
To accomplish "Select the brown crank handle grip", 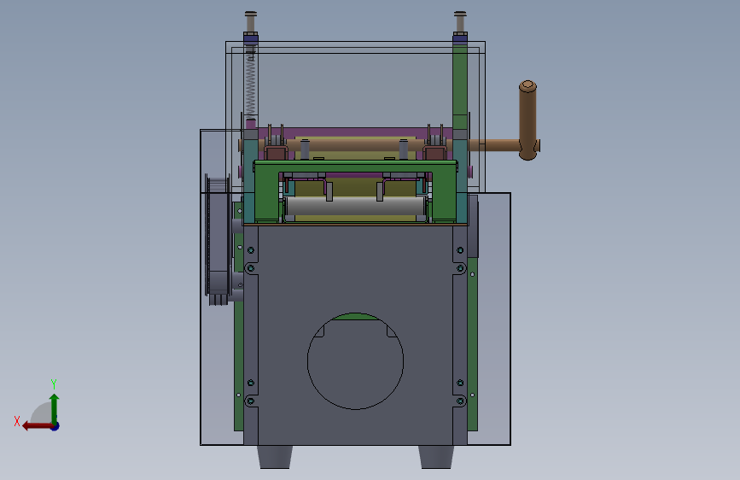I will coord(527,120).
